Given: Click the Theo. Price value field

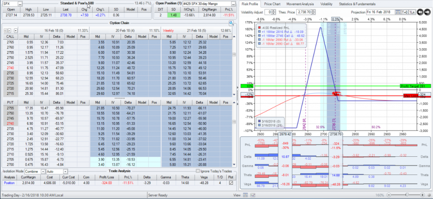Looking at the screenshot, I should coord(304,12).
